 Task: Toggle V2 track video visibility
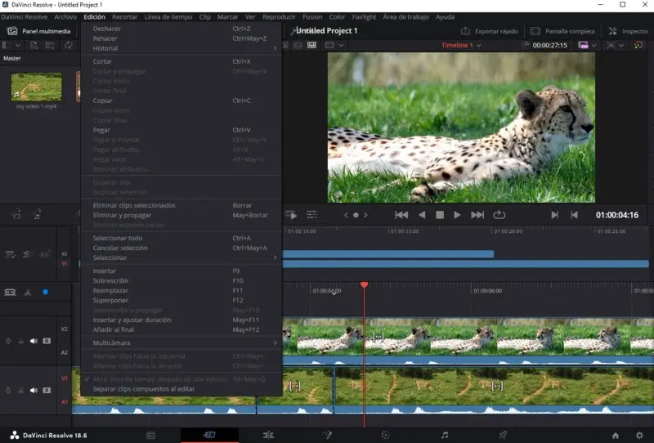(x=47, y=341)
